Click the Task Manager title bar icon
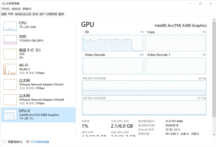The image size is (216, 147). (3, 3)
